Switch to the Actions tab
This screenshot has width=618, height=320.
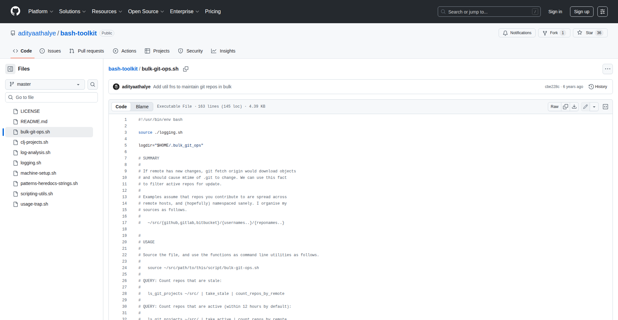(x=125, y=51)
